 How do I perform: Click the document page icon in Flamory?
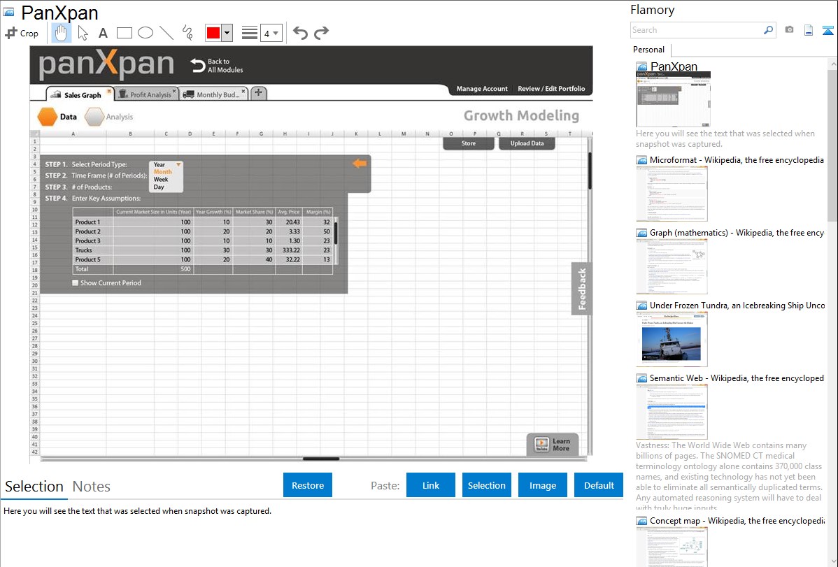click(x=809, y=30)
